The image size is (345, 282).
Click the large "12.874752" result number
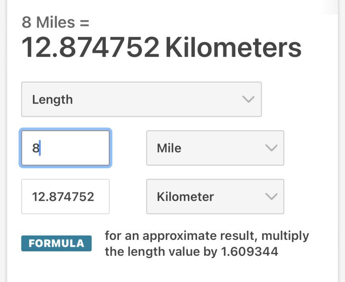pos(91,47)
